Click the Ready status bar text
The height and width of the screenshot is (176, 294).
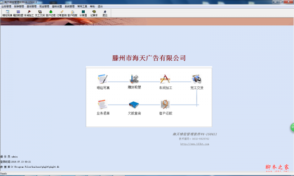click(3, 174)
